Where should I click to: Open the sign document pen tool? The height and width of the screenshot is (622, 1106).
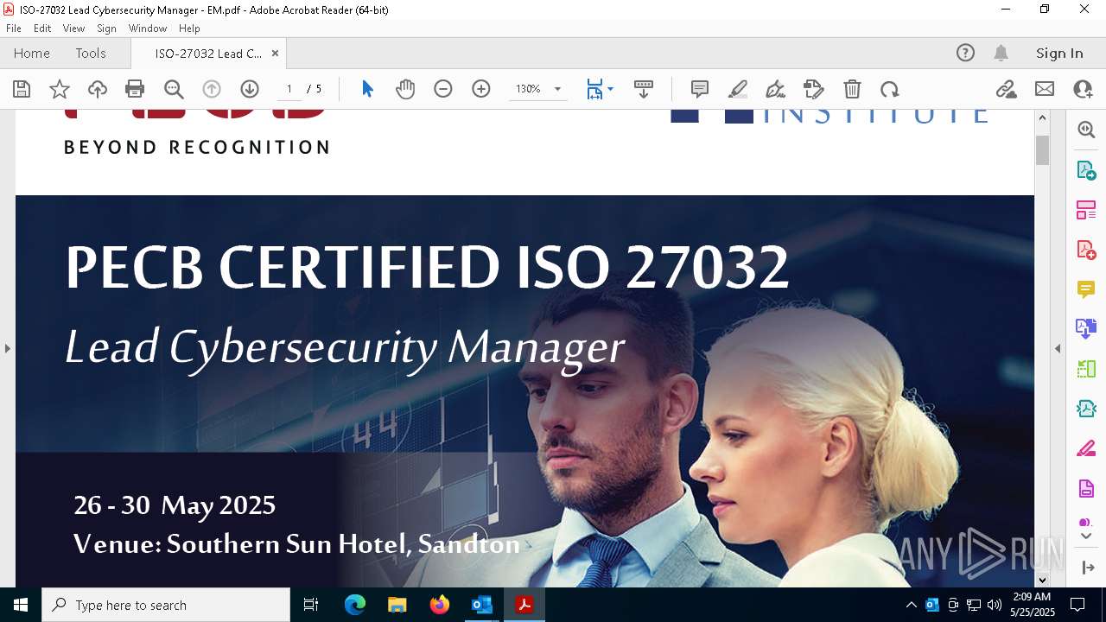[x=776, y=89]
